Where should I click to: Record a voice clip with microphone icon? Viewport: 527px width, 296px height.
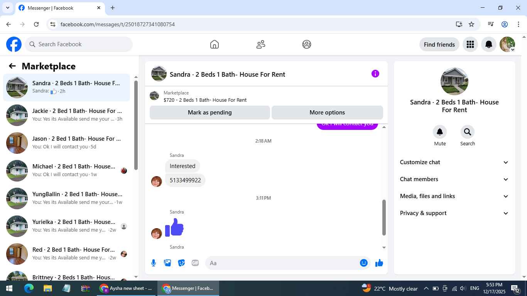[x=154, y=263]
